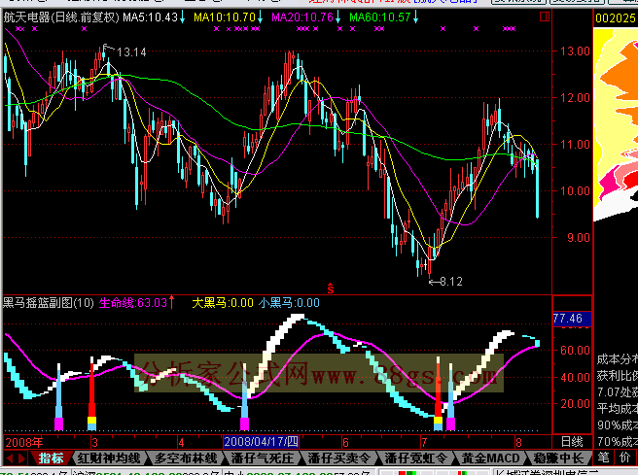Click the 小黑马:0.00 label
Image resolution: width=638 pixels, height=475 pixels.
[289, 303]
